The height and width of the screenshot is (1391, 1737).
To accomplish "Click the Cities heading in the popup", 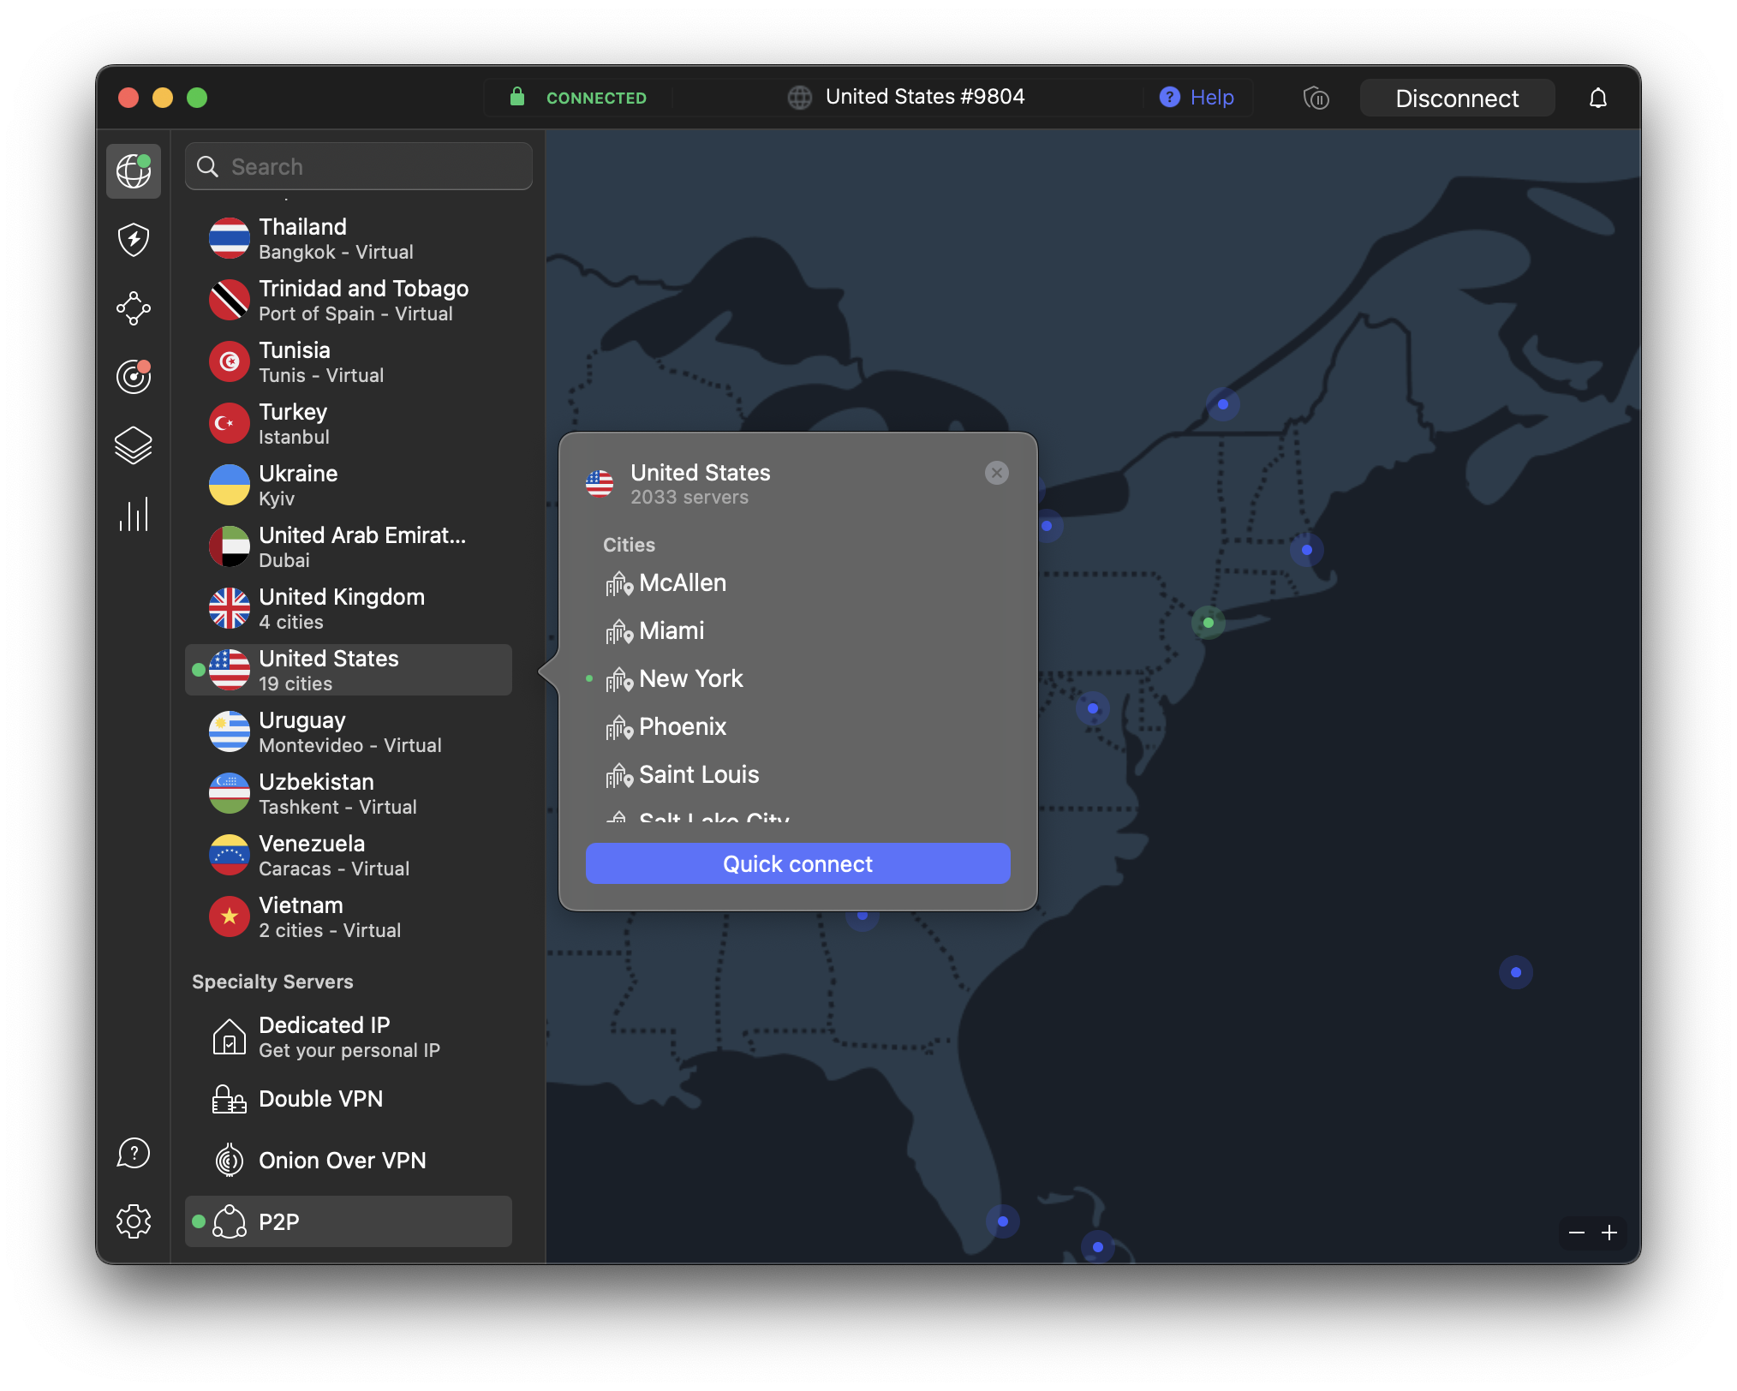I will click(629, 545).
